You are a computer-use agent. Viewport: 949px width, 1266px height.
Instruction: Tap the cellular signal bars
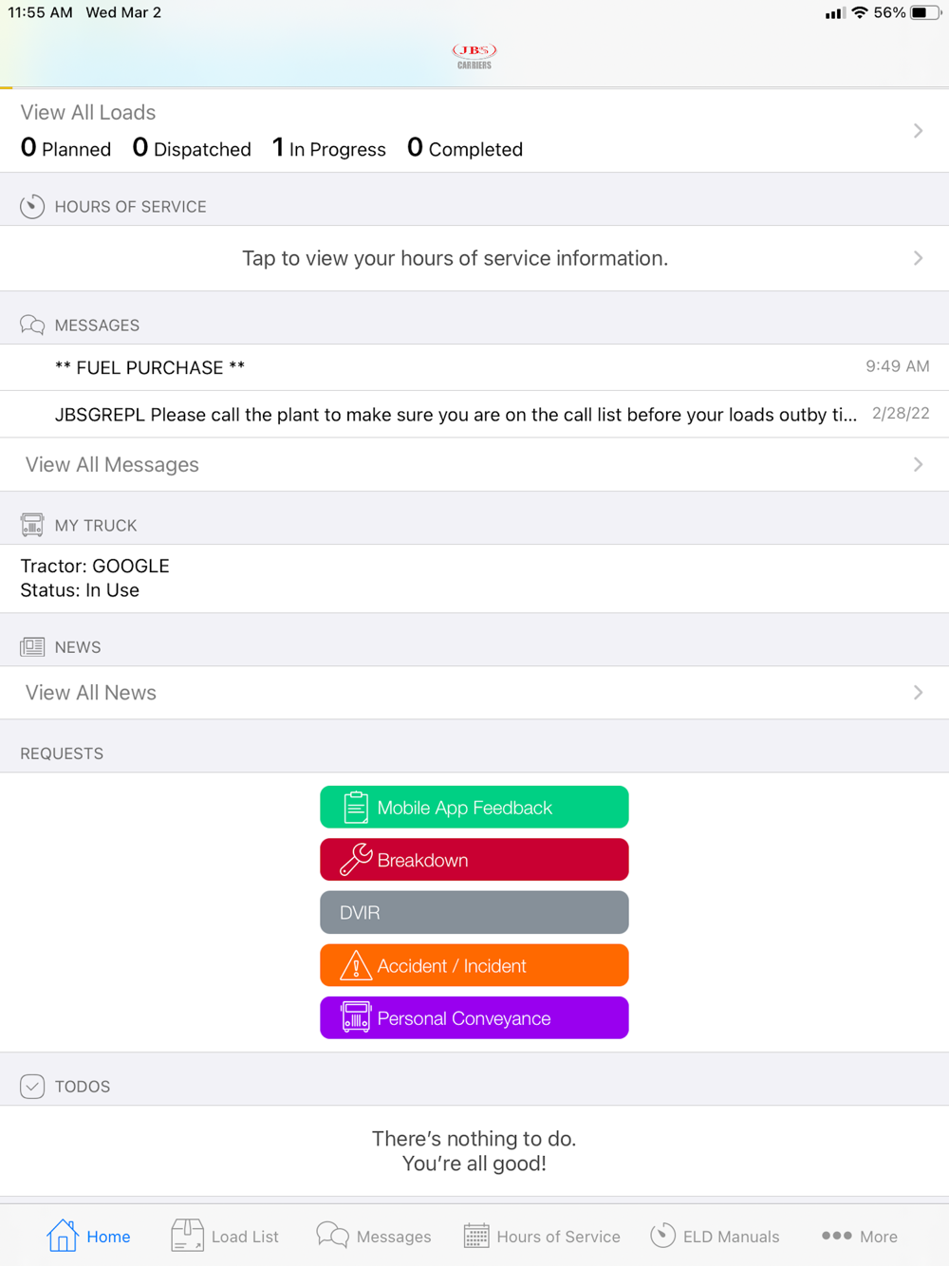(x=835, y=13)
